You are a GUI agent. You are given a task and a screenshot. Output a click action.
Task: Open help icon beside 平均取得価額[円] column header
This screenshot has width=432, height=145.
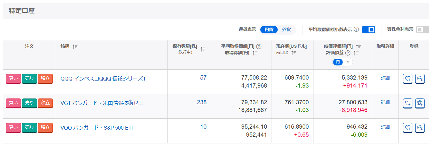259,46
